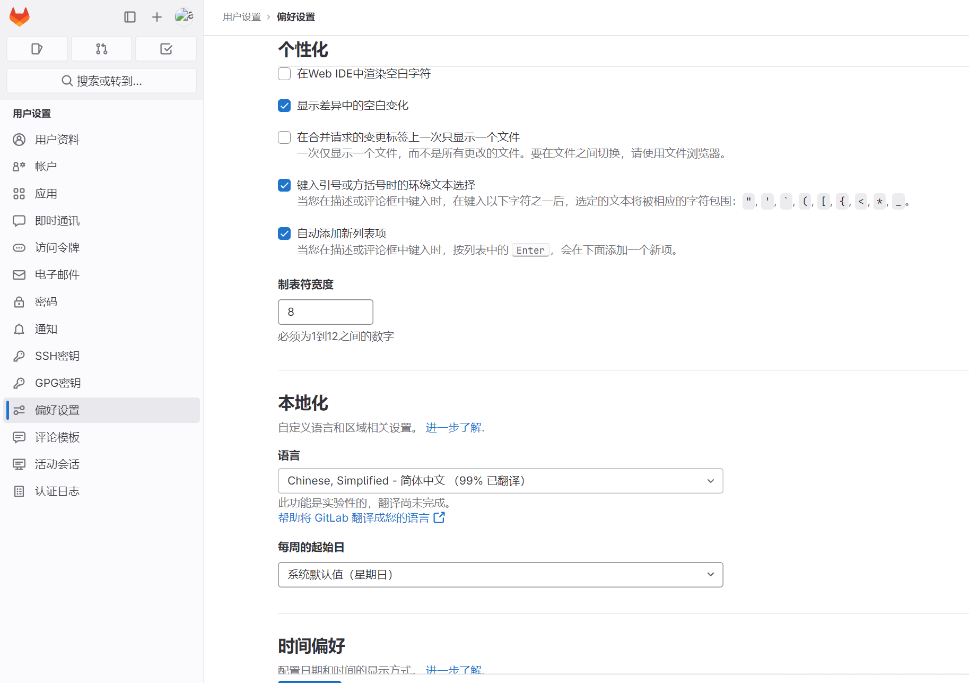Click the 个性化 section heading

(303, 50)
